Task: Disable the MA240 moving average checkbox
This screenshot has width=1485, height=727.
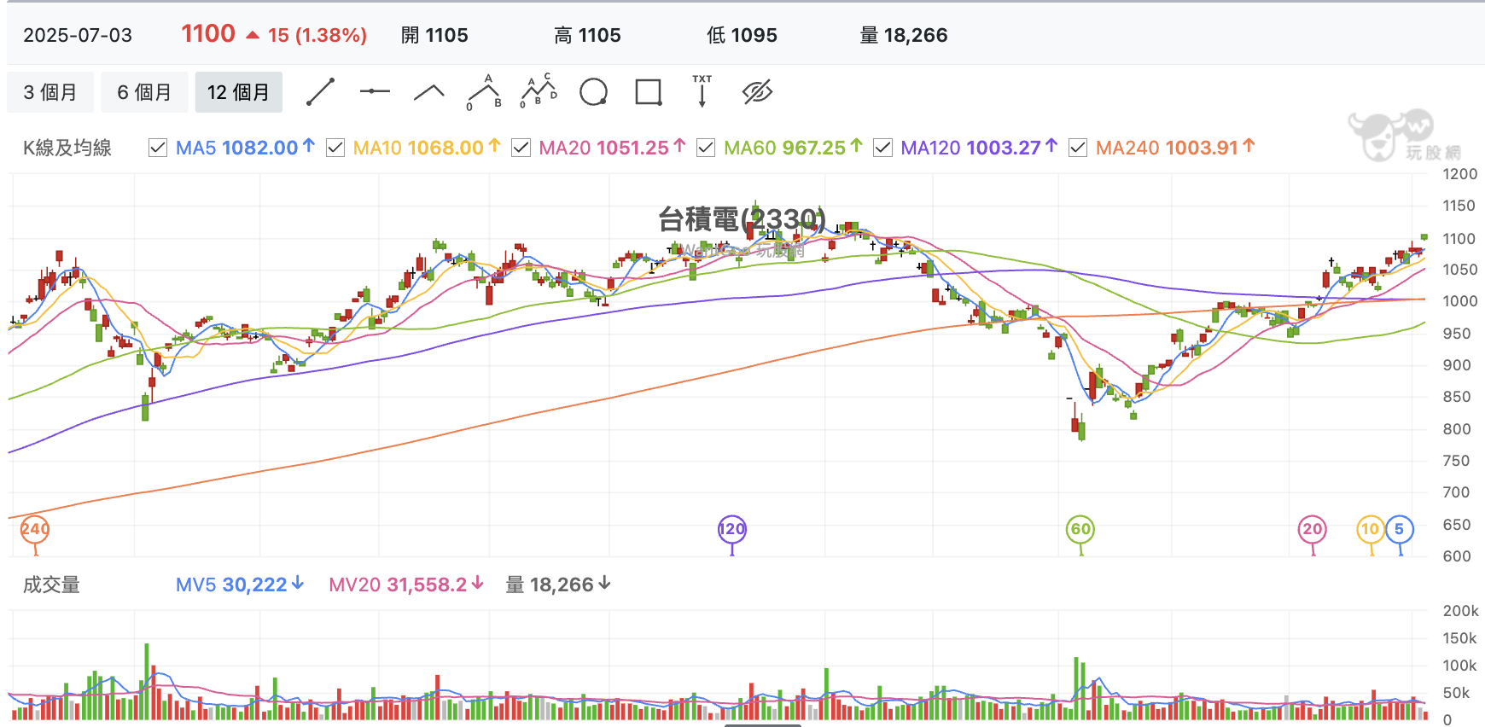Action: 1078,148
